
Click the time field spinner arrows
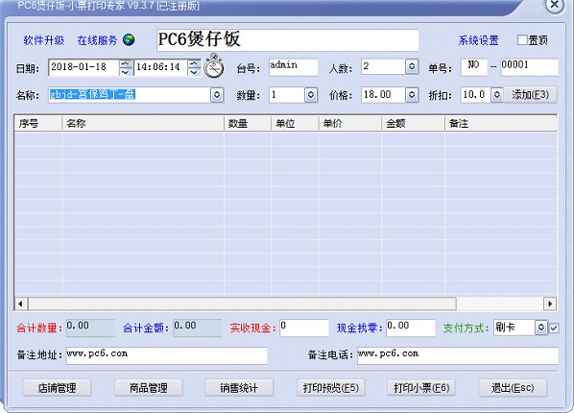[194, 67]
